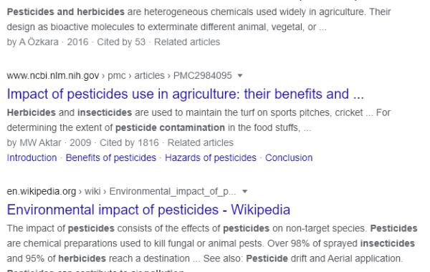Click the www.ncbi.nlm.nih.gov domain text

[x=53, y=76]
